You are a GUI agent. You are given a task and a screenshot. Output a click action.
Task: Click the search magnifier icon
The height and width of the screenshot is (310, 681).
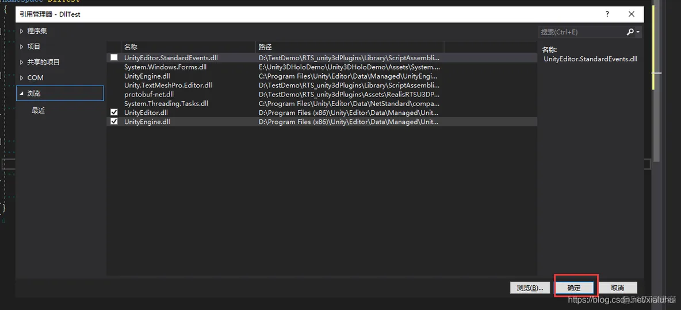(x=630, y=32)
